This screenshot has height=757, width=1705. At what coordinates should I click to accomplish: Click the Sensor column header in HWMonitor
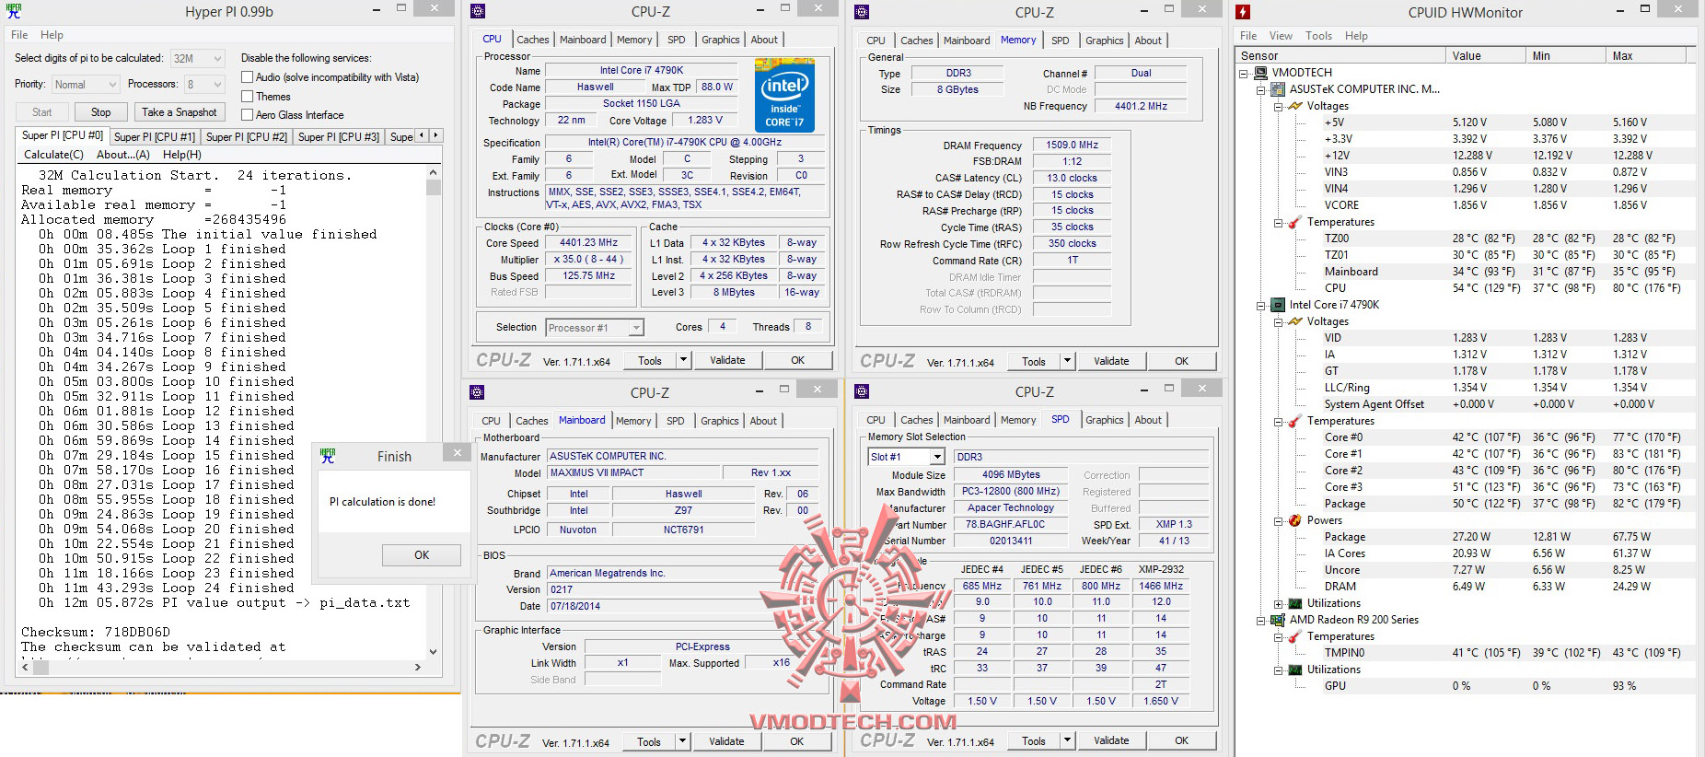point(1340,56)
